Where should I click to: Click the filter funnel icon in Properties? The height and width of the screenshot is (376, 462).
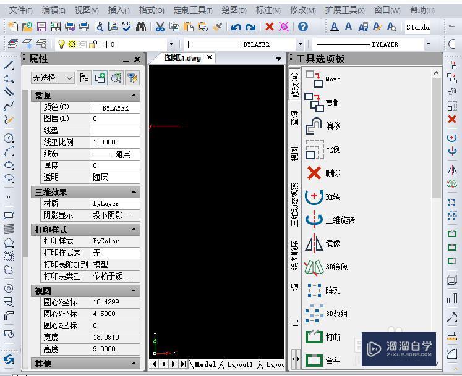[132, 78]
